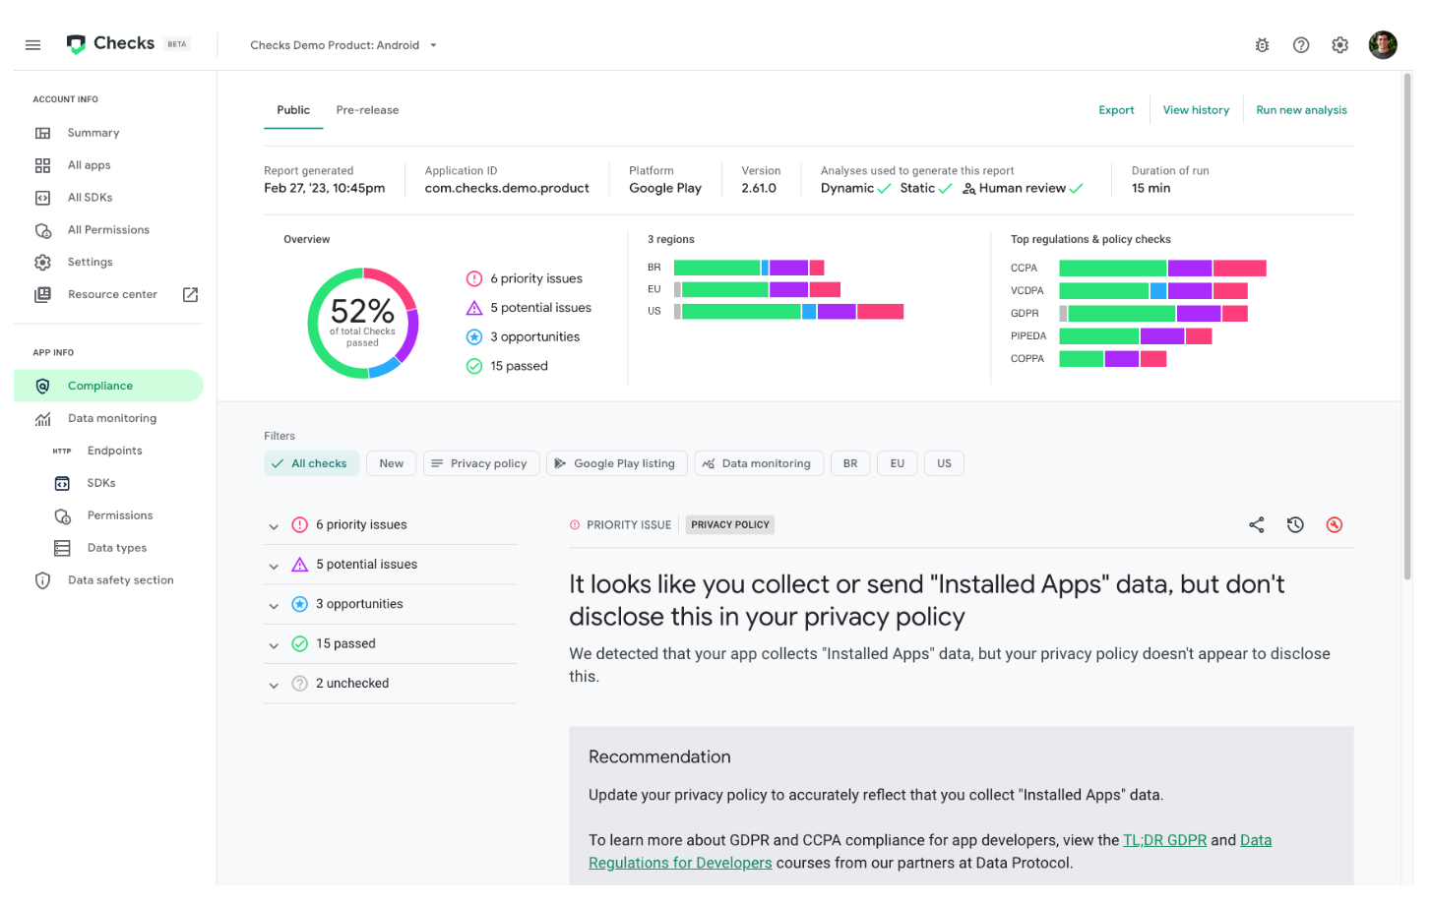Expand the 2 unchecked section
Screen dimensions: 1431x905
click(x=274, y=685)
